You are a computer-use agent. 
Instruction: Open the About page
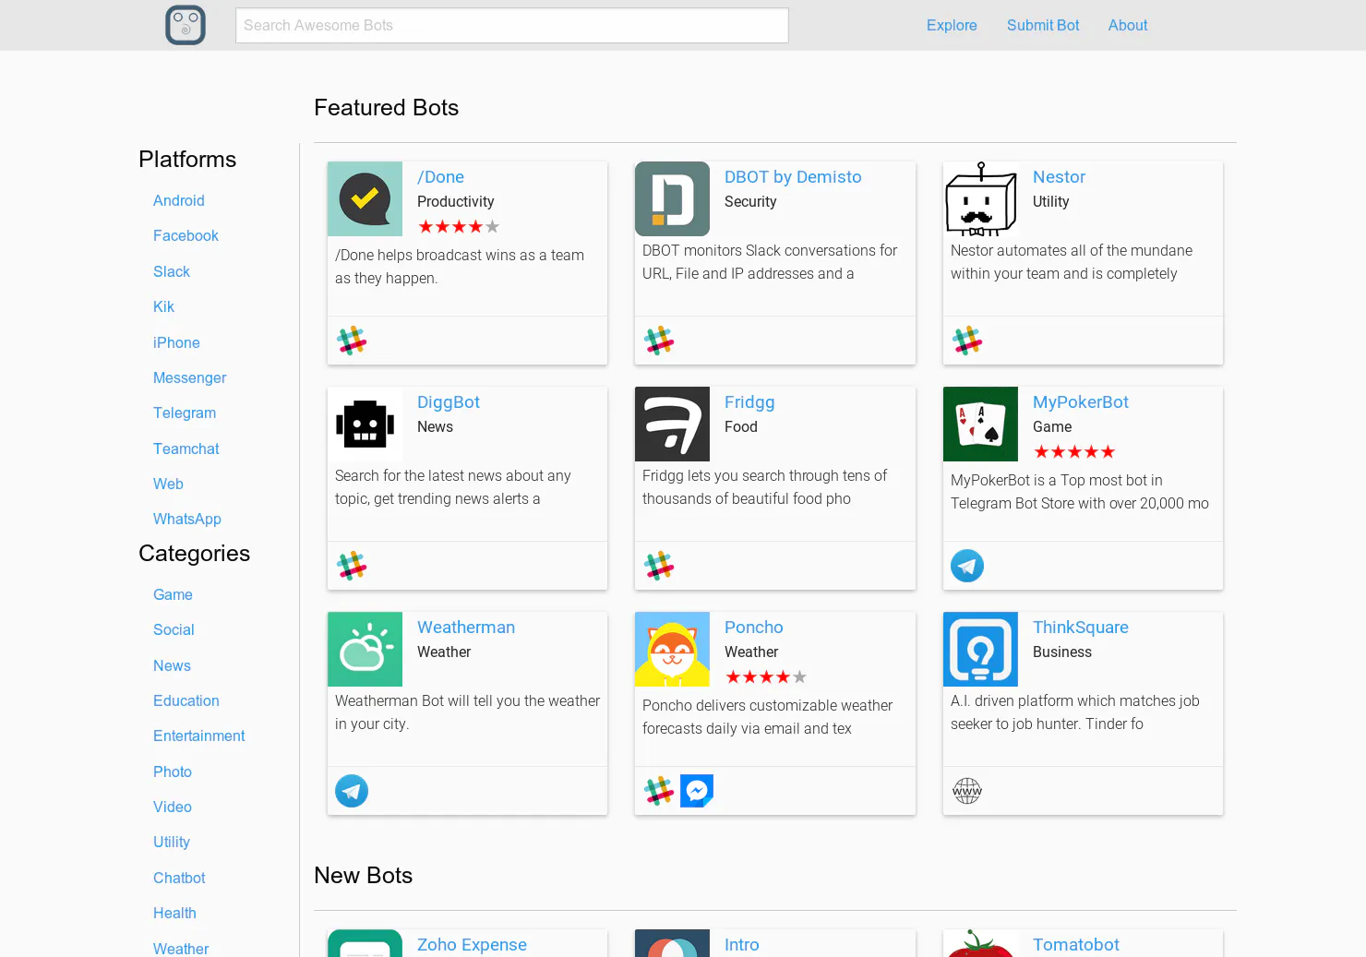coord(1128,25)
